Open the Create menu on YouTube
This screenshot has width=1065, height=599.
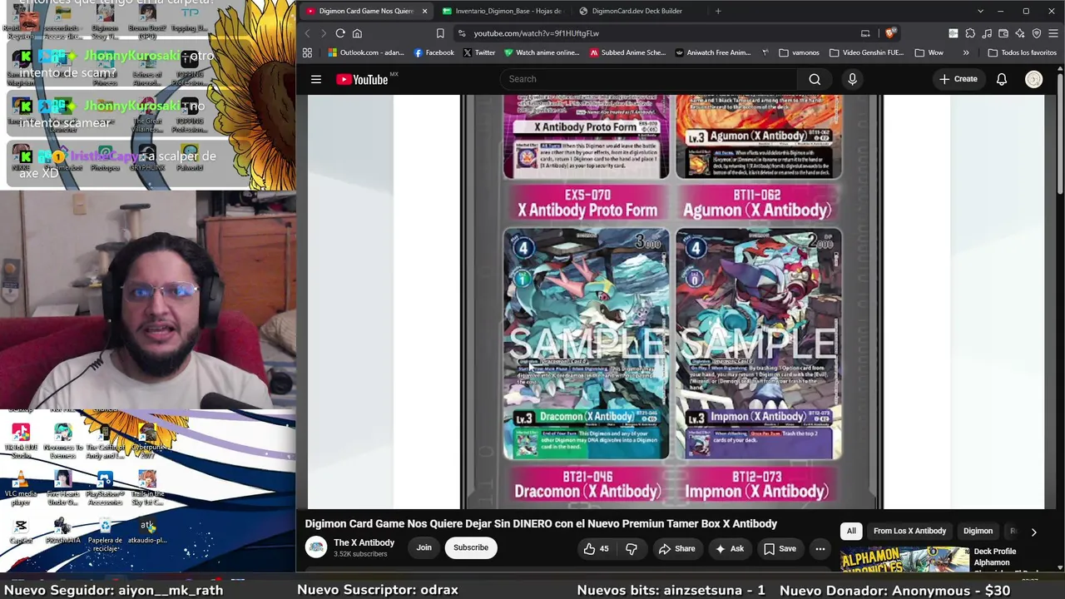coord(958,79)
